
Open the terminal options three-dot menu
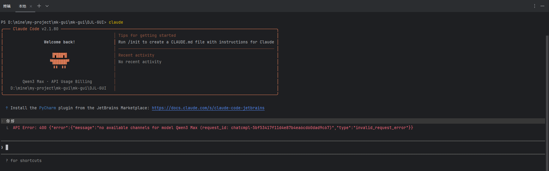[535, 6]
